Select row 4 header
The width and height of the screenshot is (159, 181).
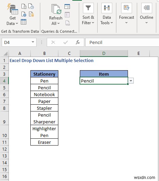[4, 81]
